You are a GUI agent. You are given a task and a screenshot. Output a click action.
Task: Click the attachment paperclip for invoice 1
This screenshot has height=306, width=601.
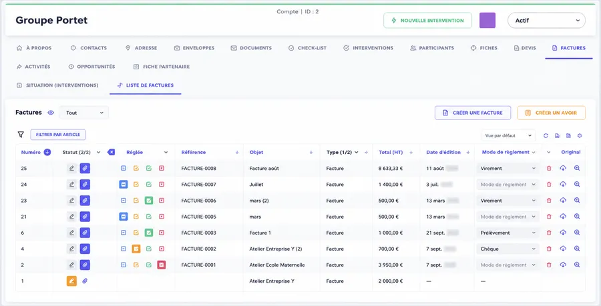coord(85,281)
